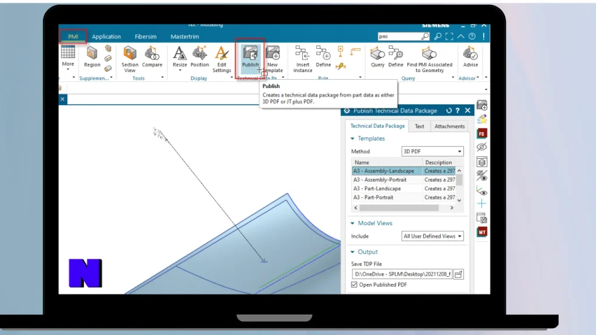Open the More gallery in the ribbon
Viewport: 596px width, 335px height.
click(x=68, y=58)
